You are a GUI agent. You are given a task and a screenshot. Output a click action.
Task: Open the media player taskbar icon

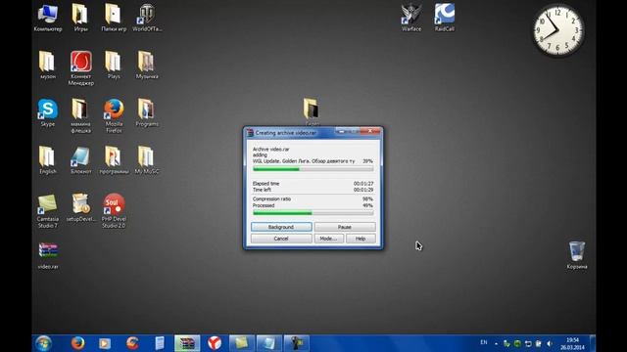pyautogui.click(x=105, y=343)
